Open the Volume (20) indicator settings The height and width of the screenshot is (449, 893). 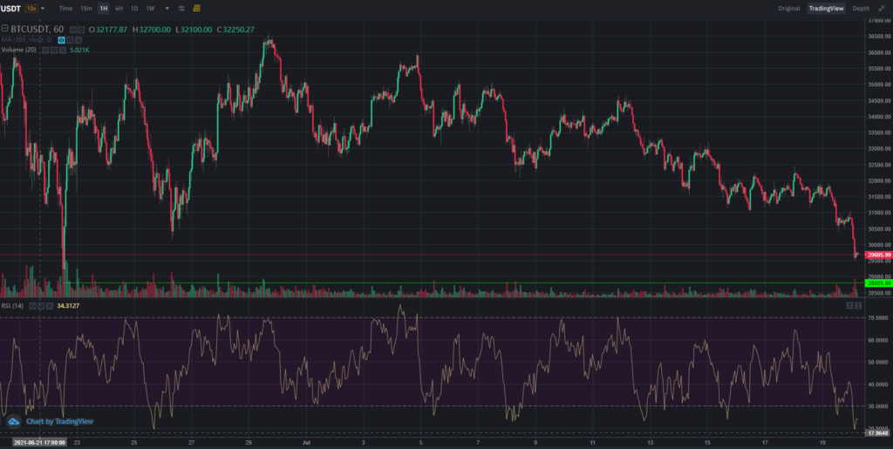(52, 51)
